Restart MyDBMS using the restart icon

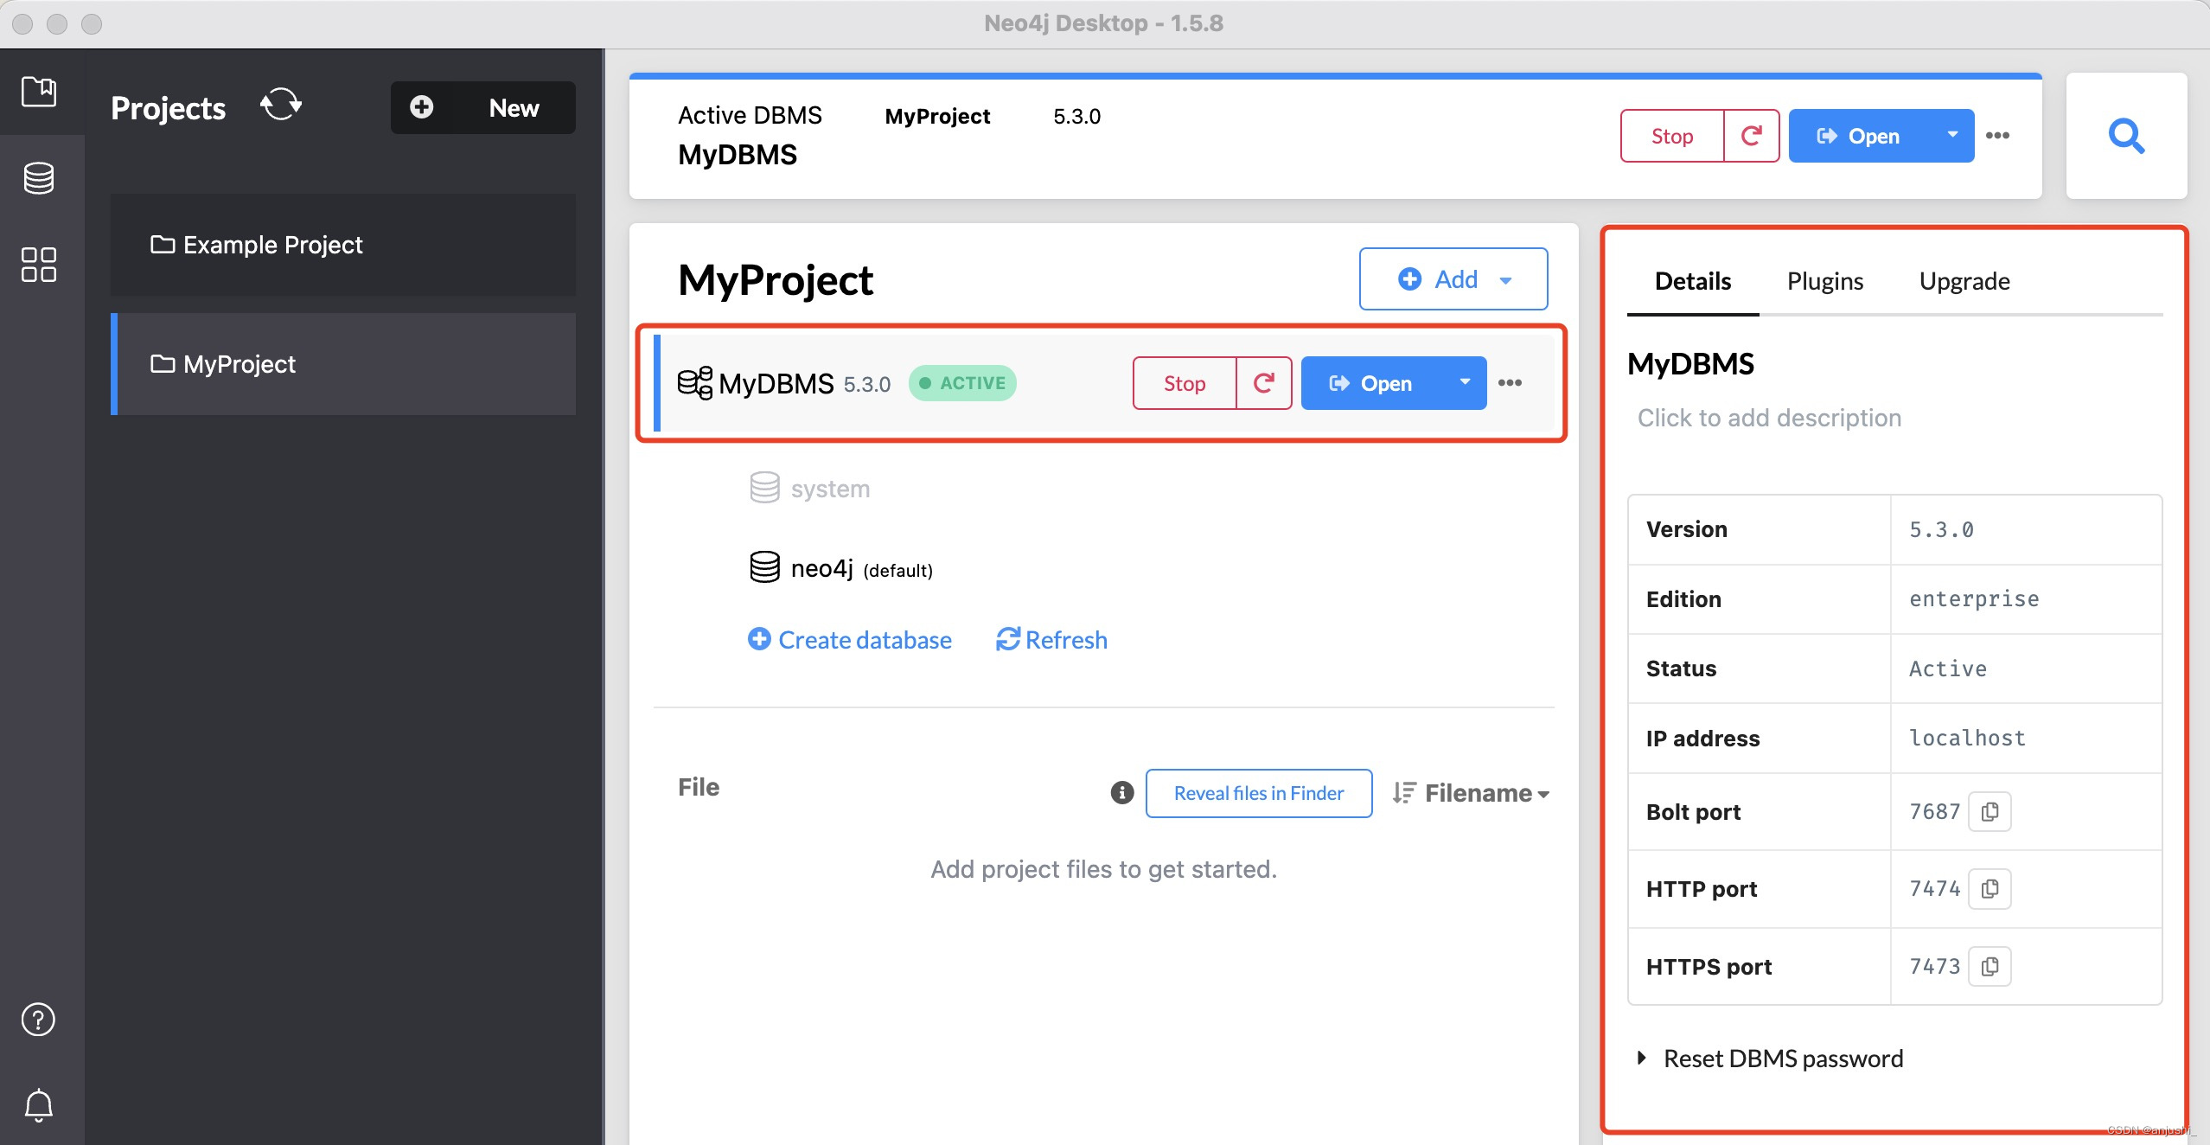pos(1262,382)
